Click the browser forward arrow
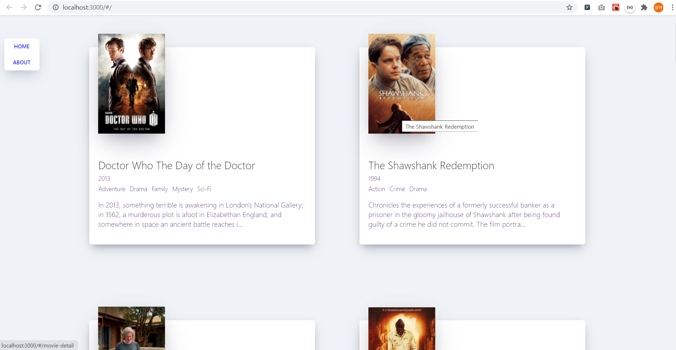 23,7
